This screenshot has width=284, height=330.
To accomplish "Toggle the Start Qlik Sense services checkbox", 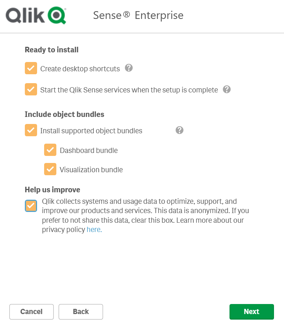I will 31,89.
